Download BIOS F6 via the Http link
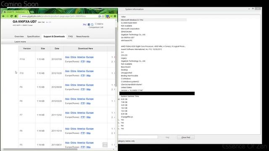The width and height of the screenshot is (269, 151). 88,133
